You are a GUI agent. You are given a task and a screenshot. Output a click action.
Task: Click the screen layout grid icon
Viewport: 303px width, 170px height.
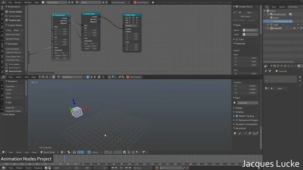coord(43,2)
